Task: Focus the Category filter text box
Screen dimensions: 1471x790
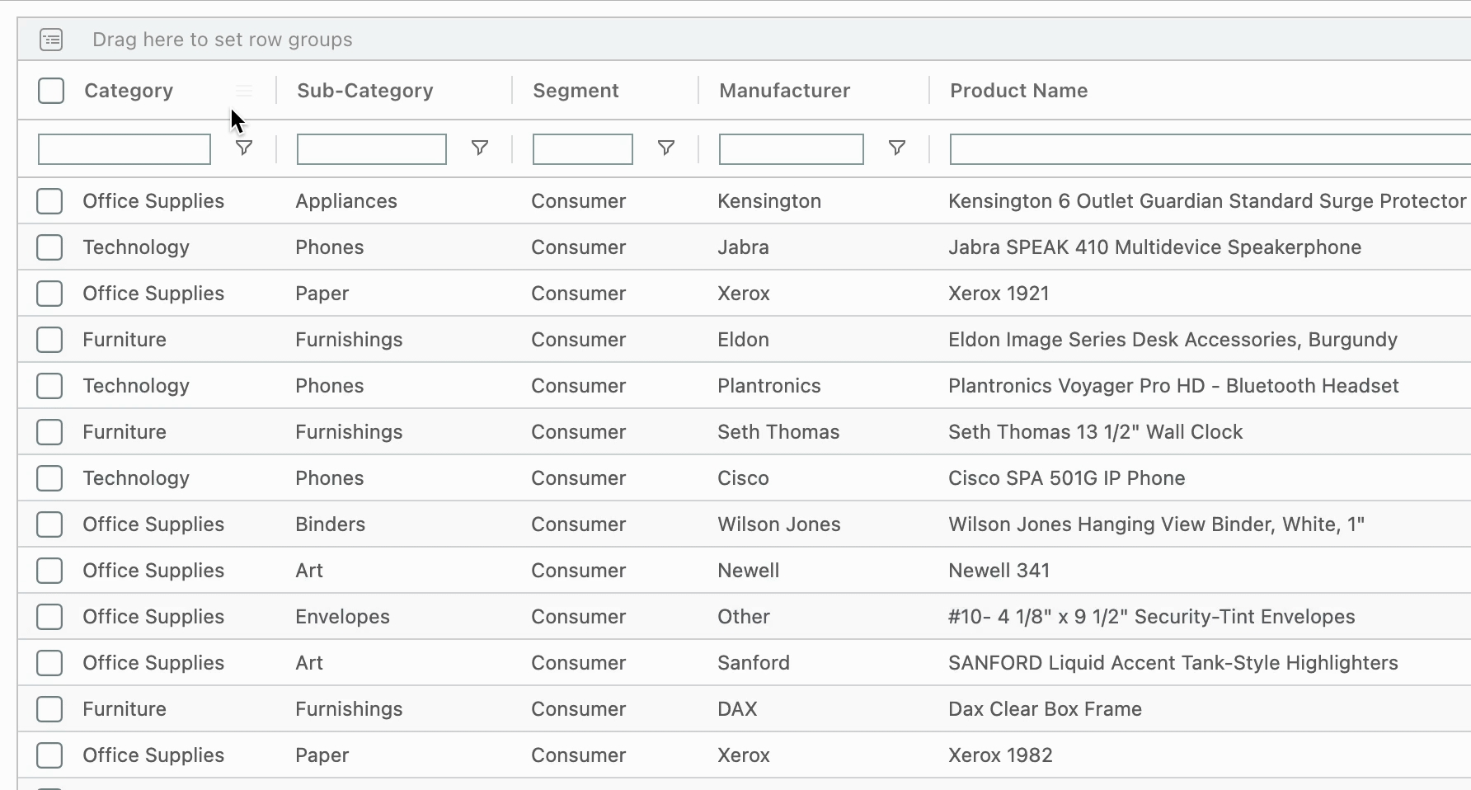Action: tap(125, 149)
